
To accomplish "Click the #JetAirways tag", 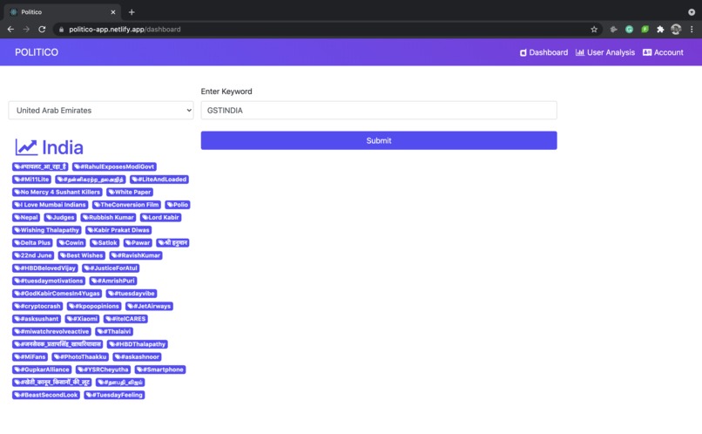I will click(x=149, y=306).
